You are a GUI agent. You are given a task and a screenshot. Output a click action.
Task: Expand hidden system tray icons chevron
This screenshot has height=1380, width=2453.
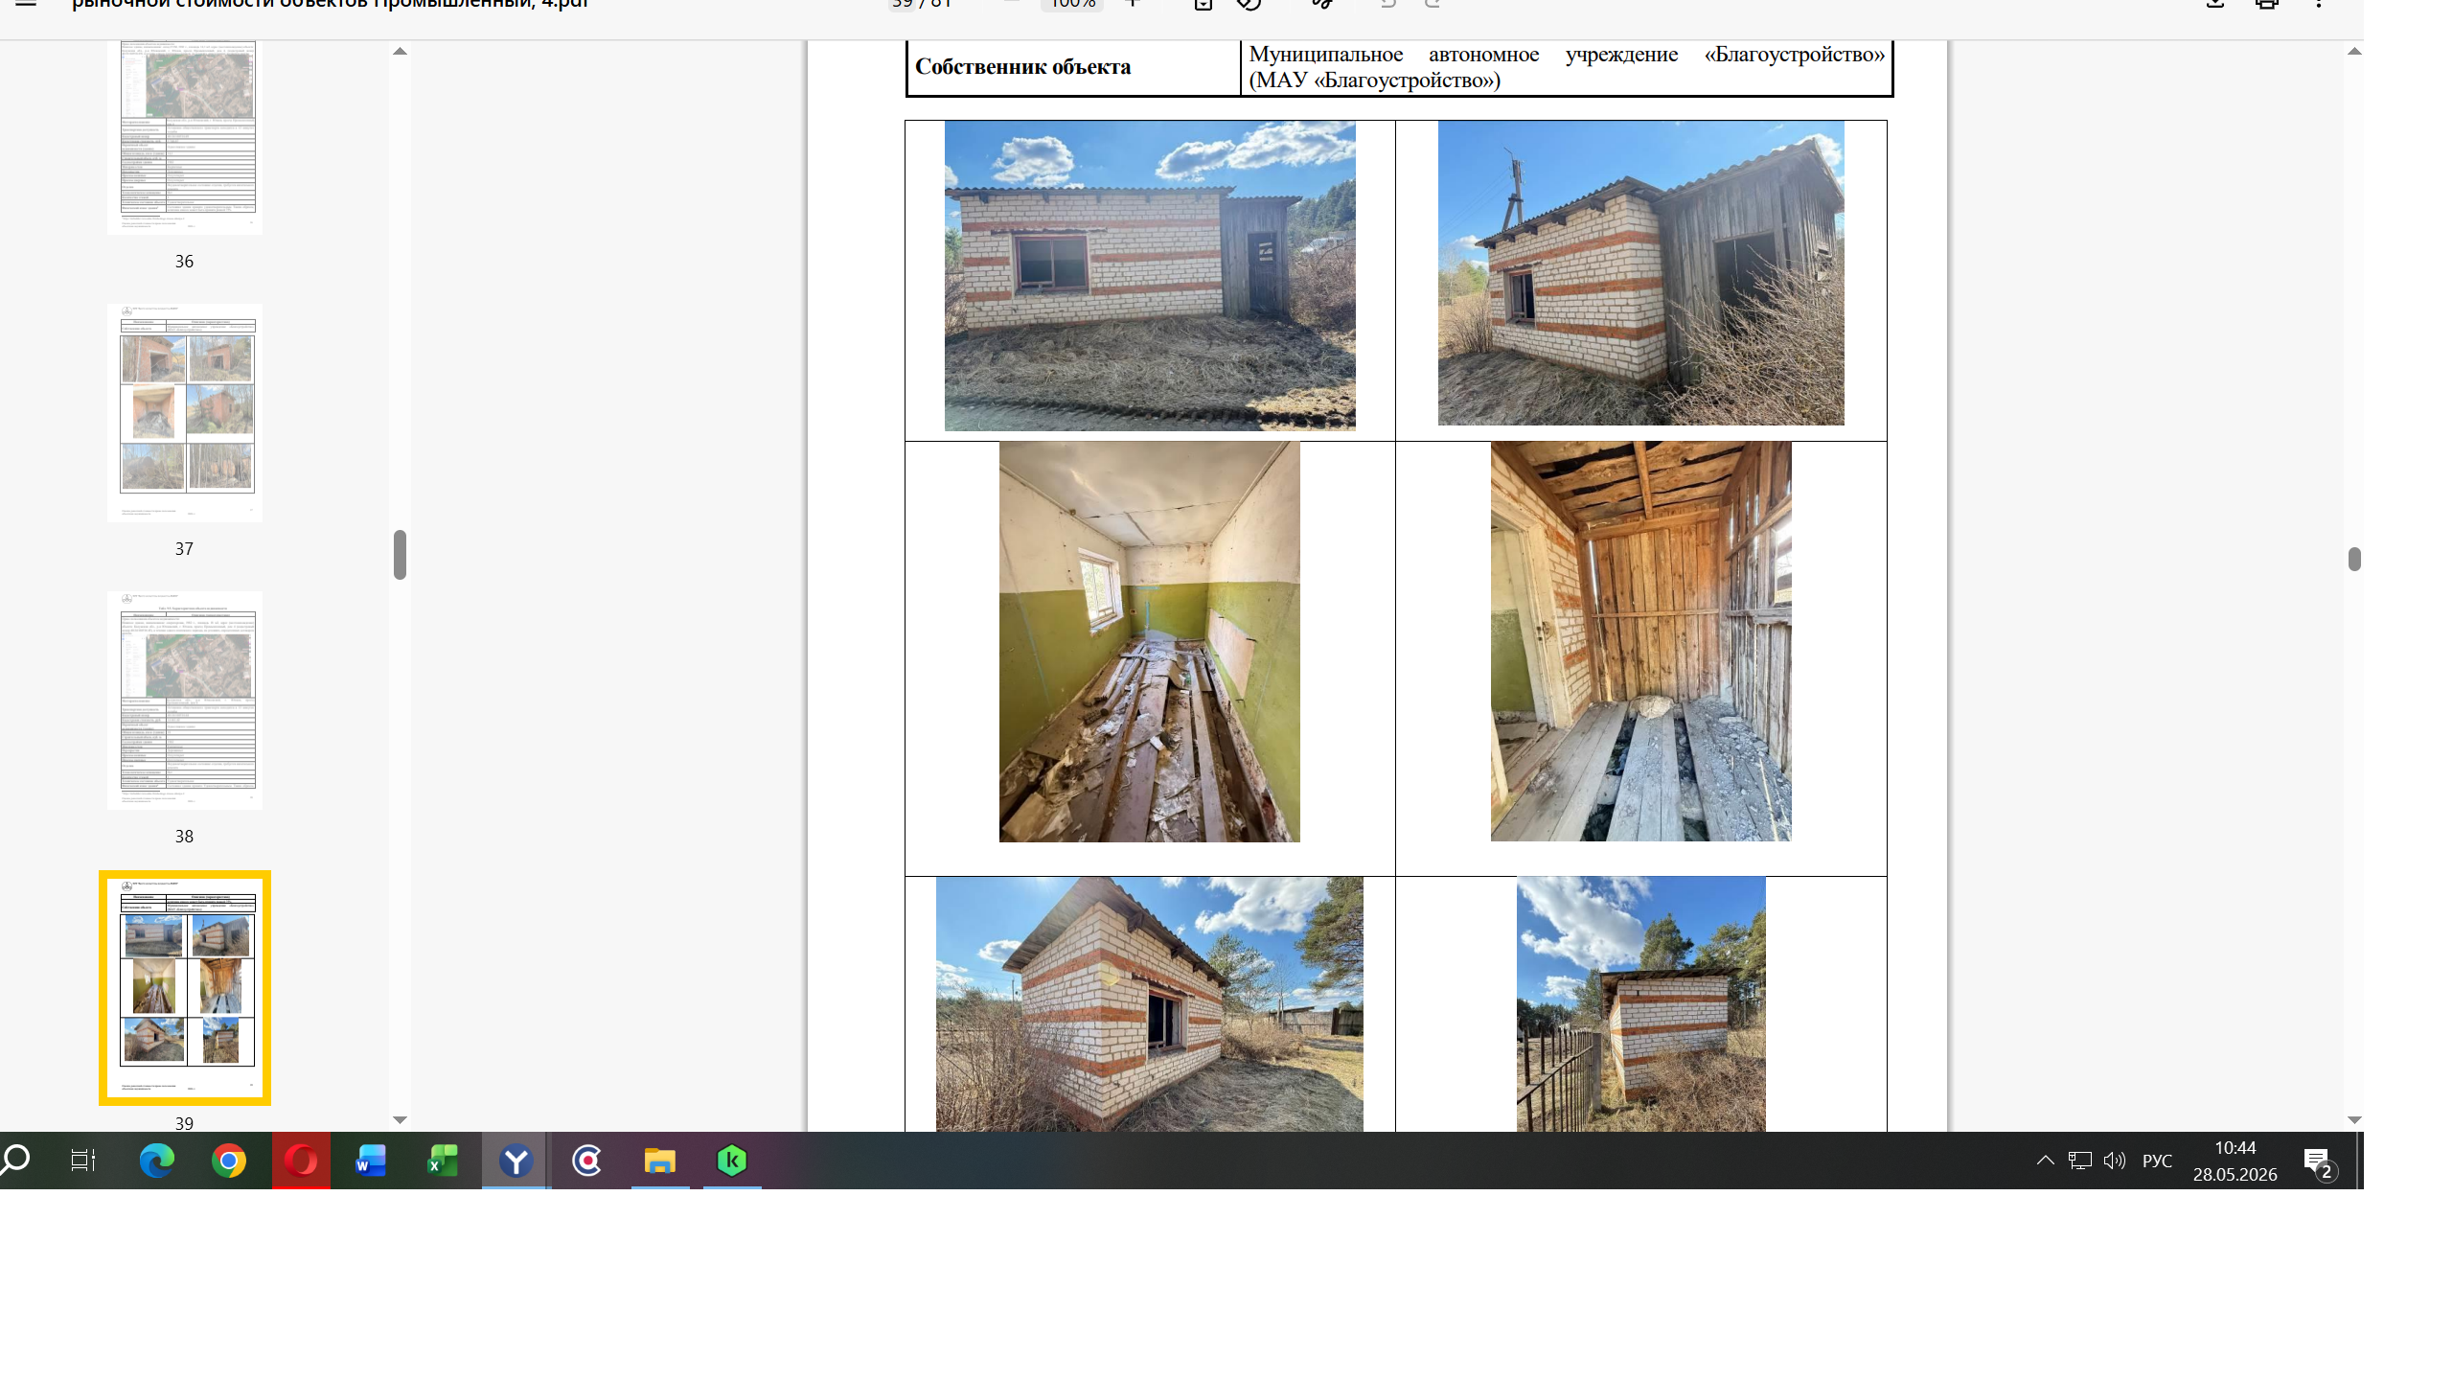2045,1161
